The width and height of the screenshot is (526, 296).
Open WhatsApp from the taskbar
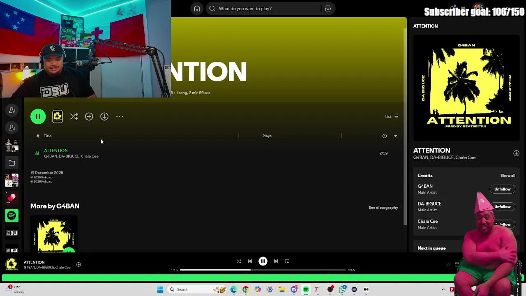(x=342, y=290)
